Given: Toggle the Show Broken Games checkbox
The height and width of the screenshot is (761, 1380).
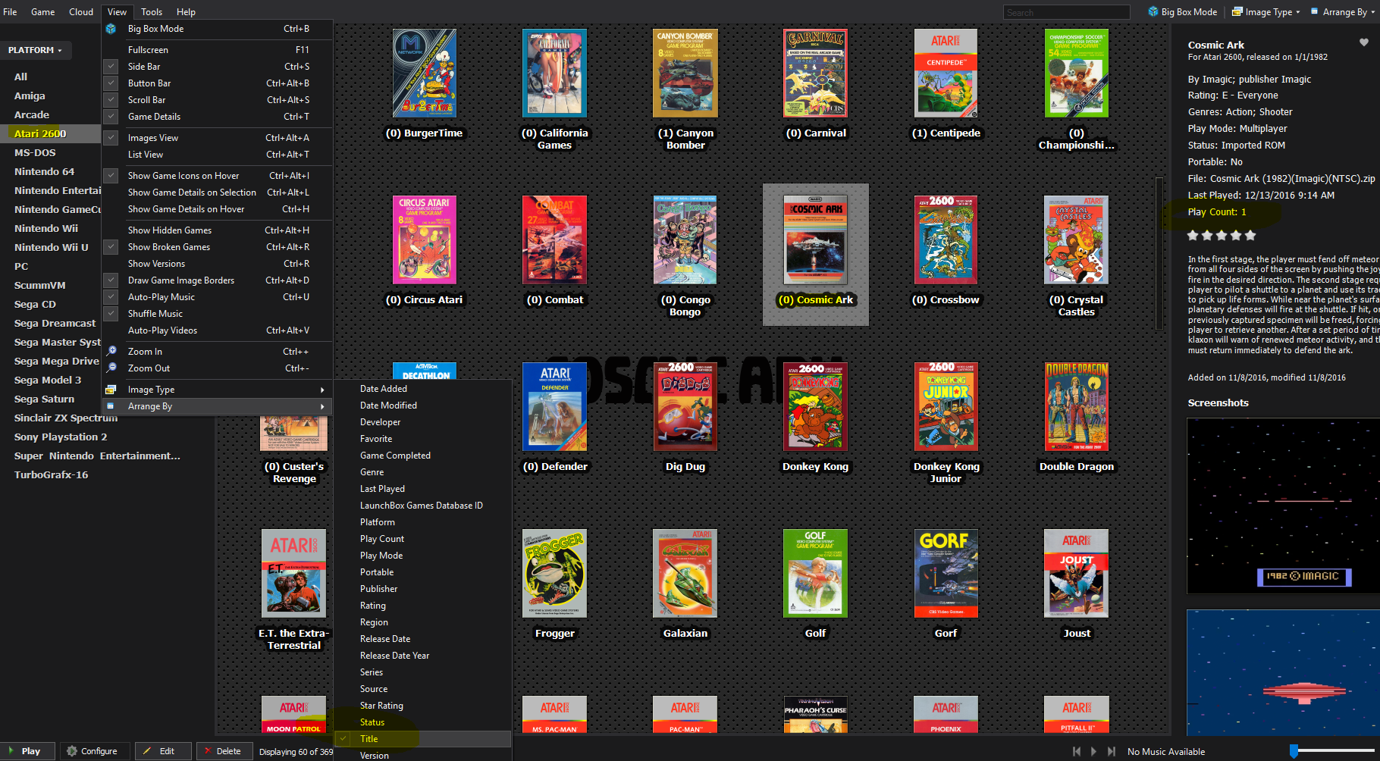Looking at the screenshot, I should tap(111, 247).
